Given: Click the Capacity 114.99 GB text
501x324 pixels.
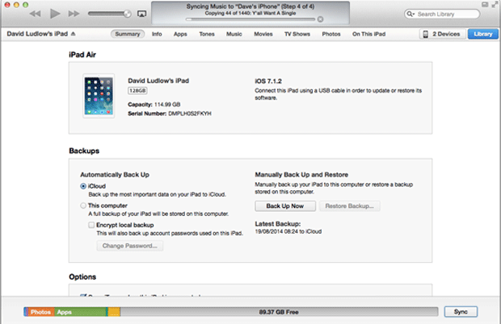Looking at the screenshot, I should click(x=154, y=105).
